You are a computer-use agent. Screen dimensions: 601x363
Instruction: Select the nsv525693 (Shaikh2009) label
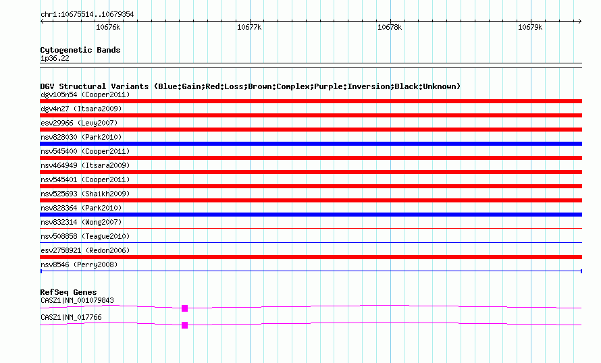tap(85, 194)
